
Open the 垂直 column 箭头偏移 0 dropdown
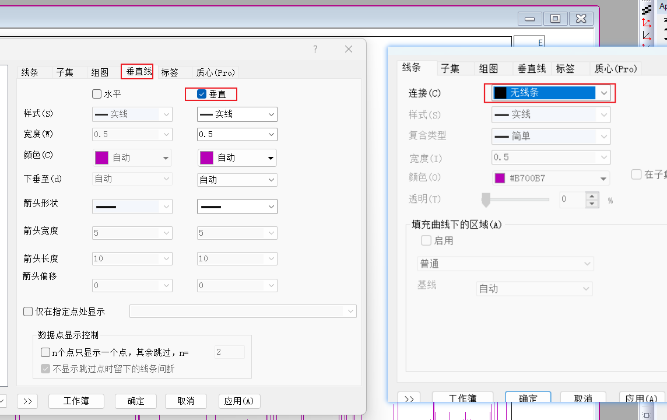(237, 285)
